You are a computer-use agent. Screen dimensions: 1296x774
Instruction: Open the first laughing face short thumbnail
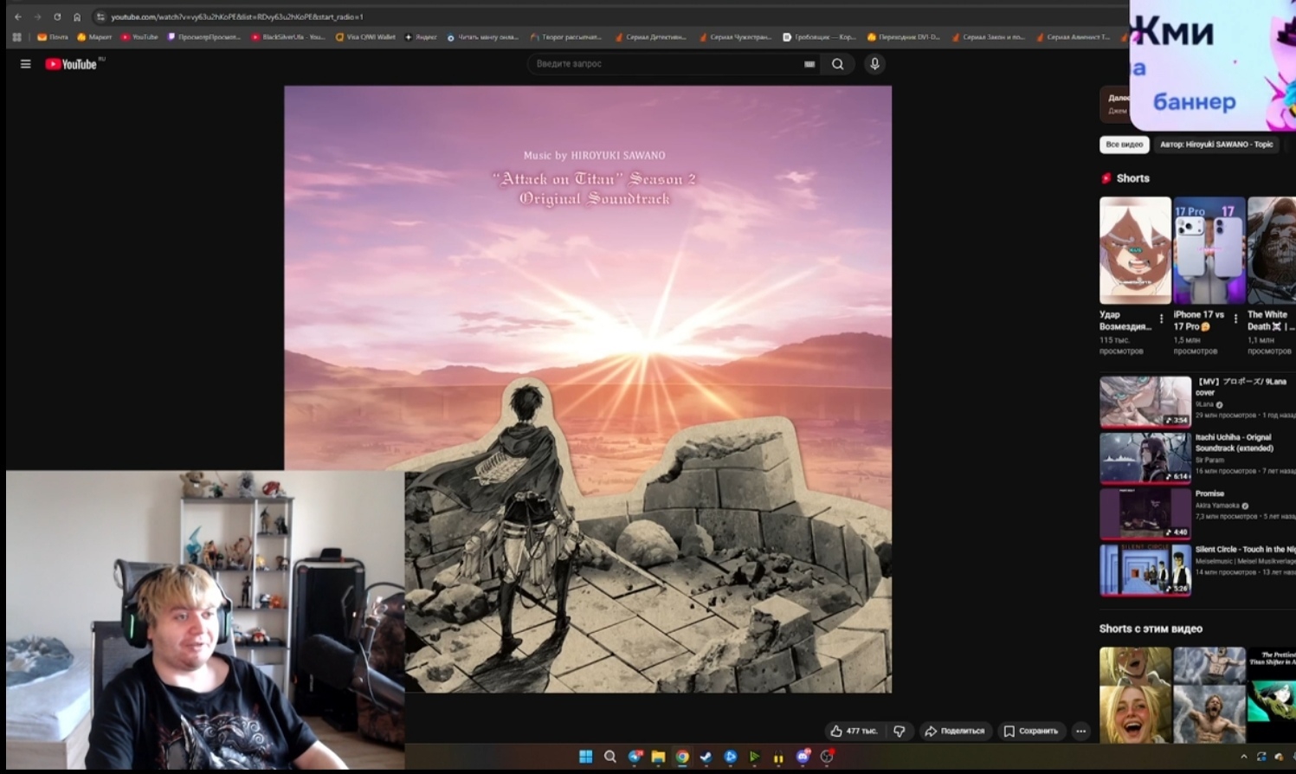pyautogui.click(x=1135, y=695)
